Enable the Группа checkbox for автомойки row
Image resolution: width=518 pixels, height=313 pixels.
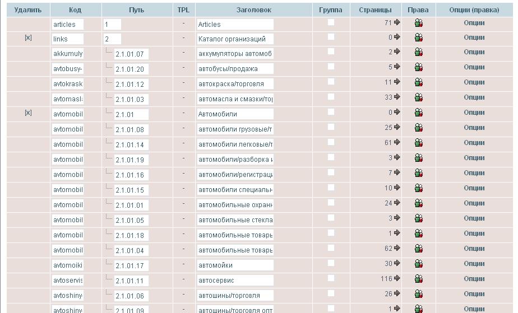[331, 263]
